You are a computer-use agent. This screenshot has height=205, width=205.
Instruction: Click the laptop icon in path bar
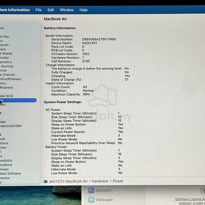46,182
